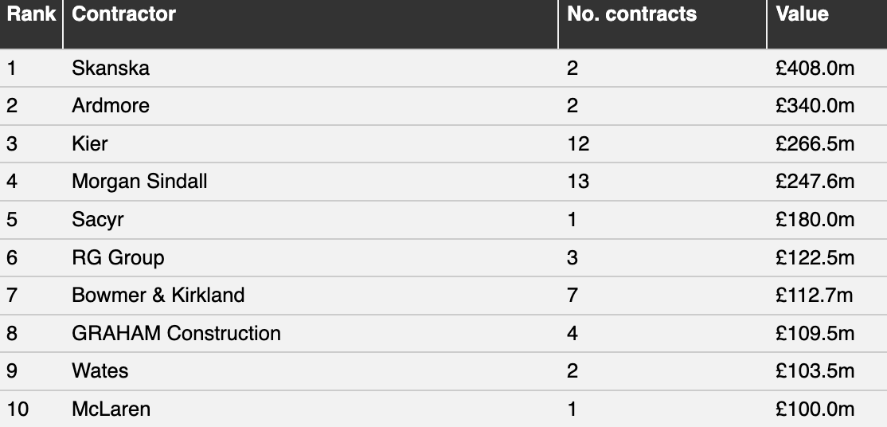Click the Ardmore contractor cell
Image resolution: width=887 pixels, height=427 pixels.
click(311, 106)
